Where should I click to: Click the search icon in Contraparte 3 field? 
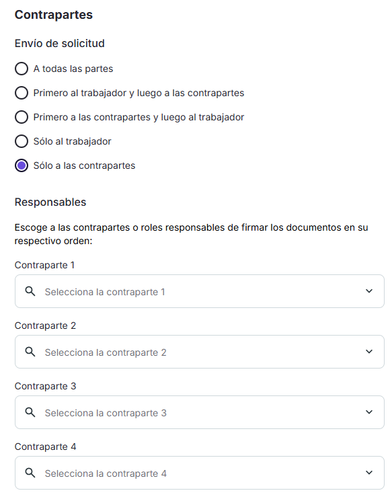coord(30,412)
